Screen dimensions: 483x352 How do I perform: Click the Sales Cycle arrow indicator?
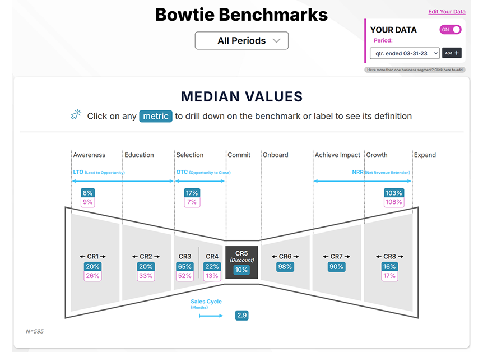tap(211, 316)
